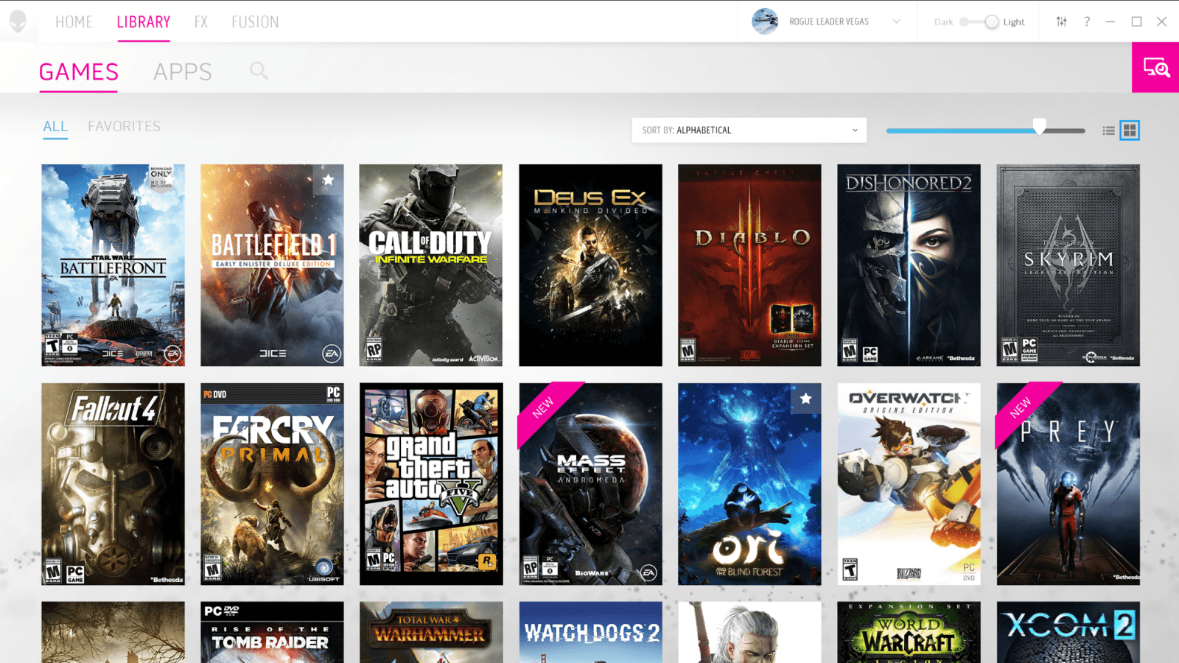The image size is (1179, 663).
Task: Open the search icon next to APPS
Action: pyautogui.click(x=258, y=71)
